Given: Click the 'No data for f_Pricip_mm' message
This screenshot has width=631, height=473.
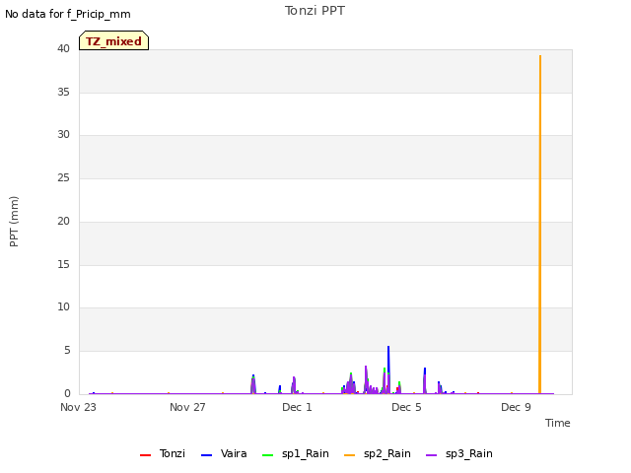Looking at the screenshot, I should 68,14.
